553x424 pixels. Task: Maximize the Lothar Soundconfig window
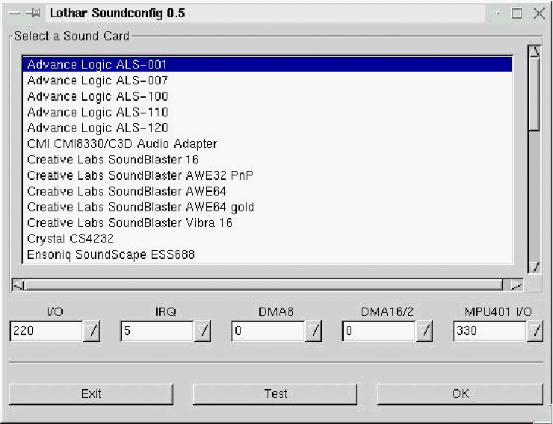(516, 13)
